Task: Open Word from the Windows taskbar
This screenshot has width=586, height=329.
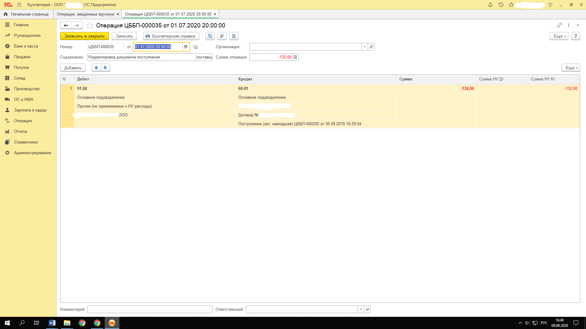Action: (52, 323)
